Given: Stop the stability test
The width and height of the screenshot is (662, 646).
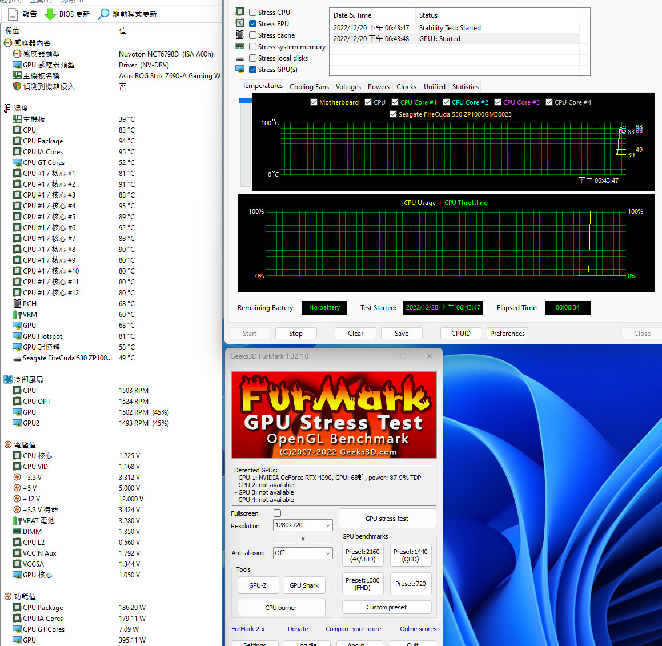Looking at the screenshot, I should [295, 333].
